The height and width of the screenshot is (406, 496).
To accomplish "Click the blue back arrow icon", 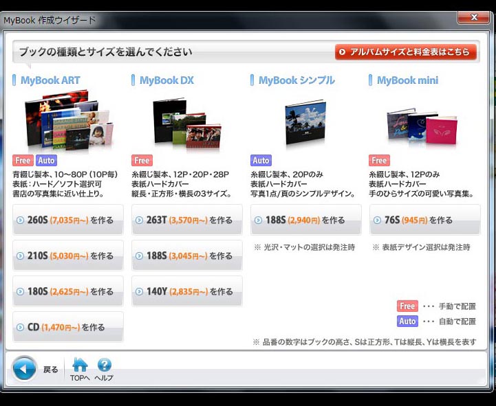I will tap(24, 368).
